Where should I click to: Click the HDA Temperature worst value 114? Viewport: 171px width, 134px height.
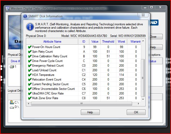click(x=121, y=75)
